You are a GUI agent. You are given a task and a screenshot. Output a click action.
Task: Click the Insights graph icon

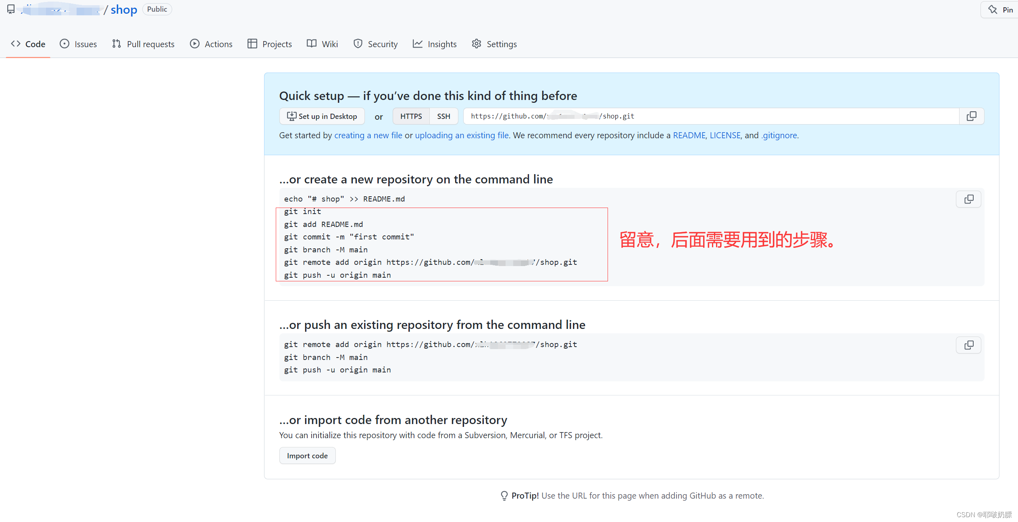(x=418, y=44)
